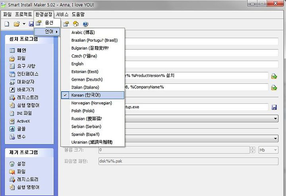Click the 볼륨 크기 input field

pos(174,150)
